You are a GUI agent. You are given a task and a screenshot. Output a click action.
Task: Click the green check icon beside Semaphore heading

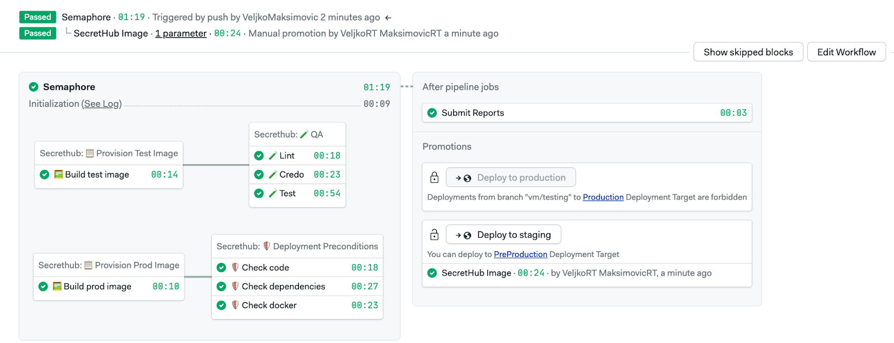[34, 87]
